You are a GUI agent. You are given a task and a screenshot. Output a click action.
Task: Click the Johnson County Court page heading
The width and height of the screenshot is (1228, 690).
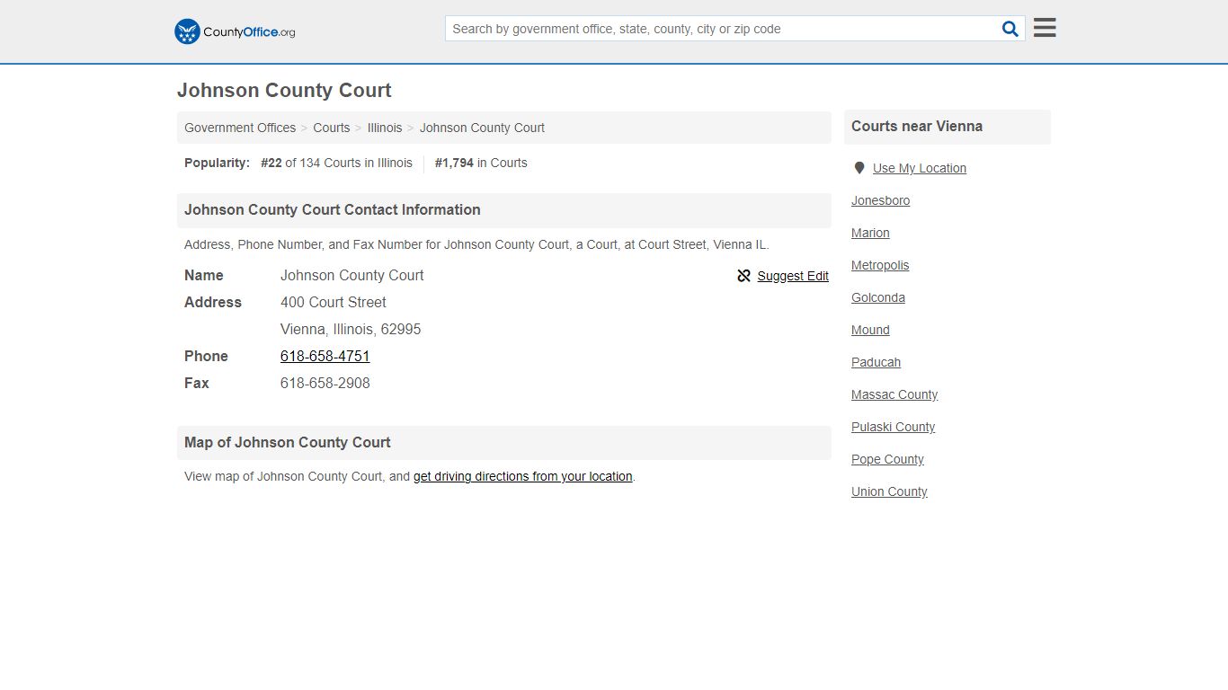pos(284,91)
